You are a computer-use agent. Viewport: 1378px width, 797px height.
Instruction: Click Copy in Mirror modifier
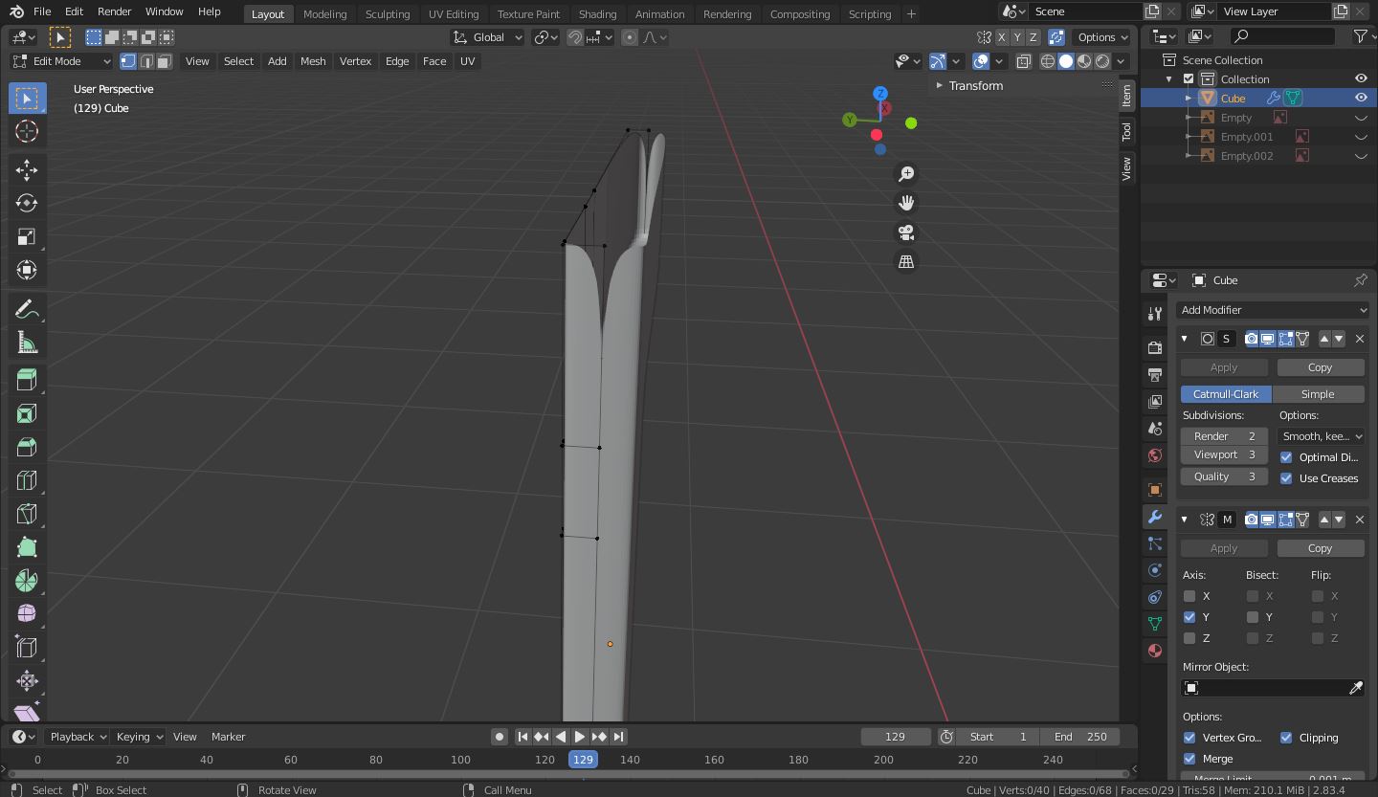pyautogui.click(x=1320, y=548)
